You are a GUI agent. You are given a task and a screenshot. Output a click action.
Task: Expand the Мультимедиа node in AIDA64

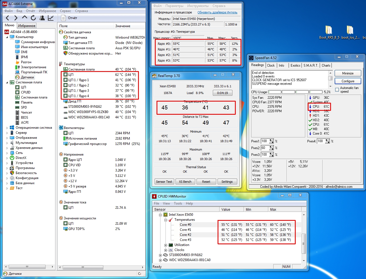[7, 143]
